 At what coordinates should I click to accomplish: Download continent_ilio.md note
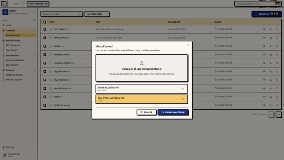click(271, 105)
